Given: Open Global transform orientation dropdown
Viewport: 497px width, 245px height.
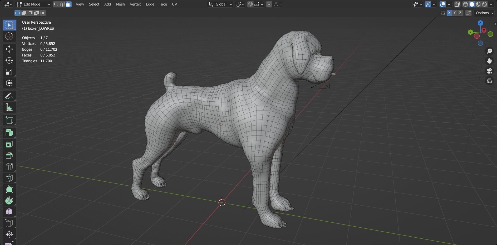Looking at the screenshot, I should point(220,4).
